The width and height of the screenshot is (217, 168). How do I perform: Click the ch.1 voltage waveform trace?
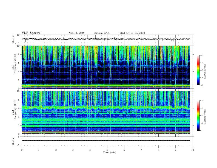tap(105, 39)
